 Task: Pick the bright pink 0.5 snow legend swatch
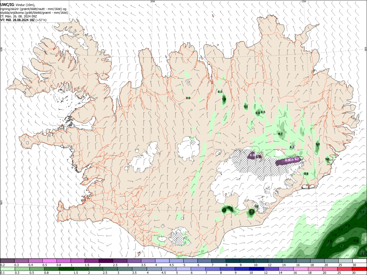pyautogui.click(x=49, y=261)
